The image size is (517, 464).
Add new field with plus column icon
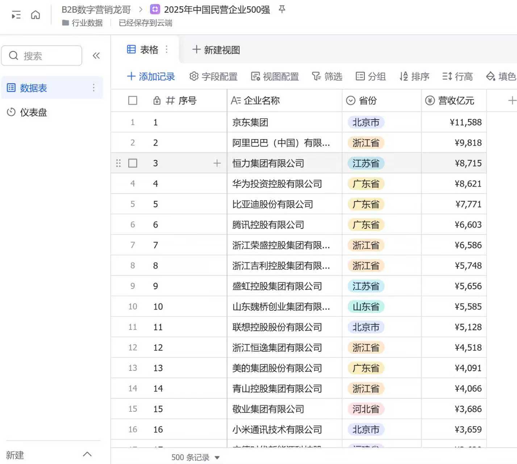click(x=512, y=100)
